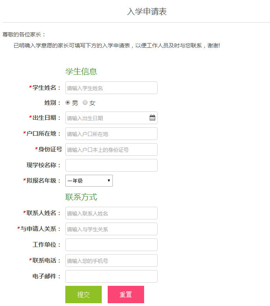Focus the 现学校名称 input box

coord(111,165)
